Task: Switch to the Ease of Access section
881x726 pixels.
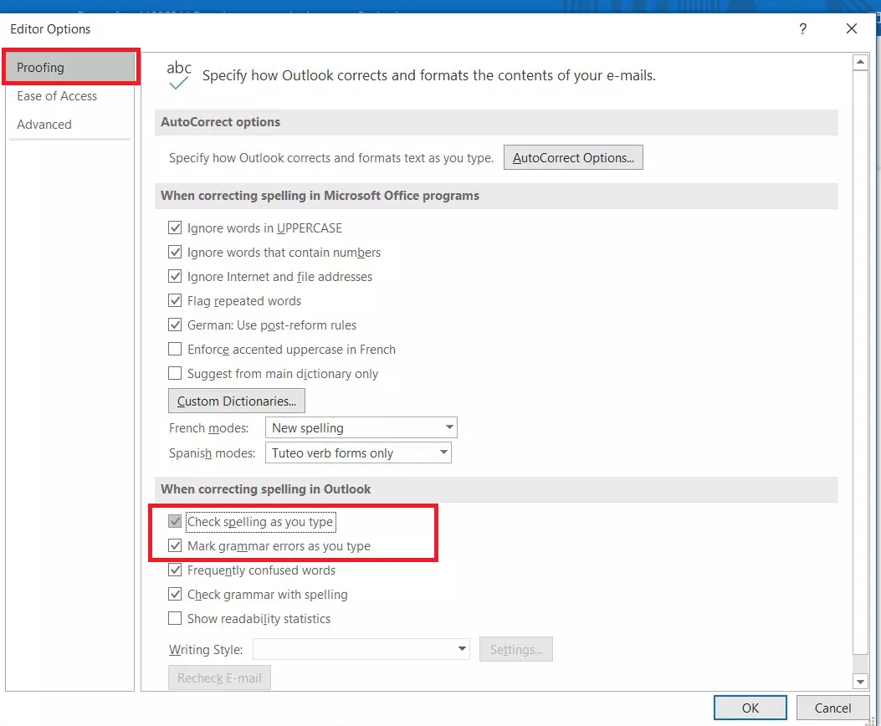Action: (56, 96)
